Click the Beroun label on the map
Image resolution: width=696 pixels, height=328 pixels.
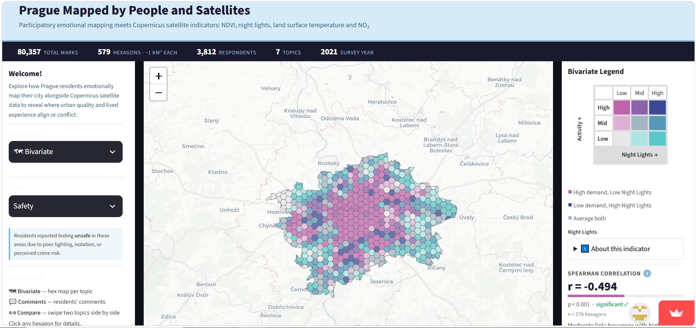click(x=206, y=285)
